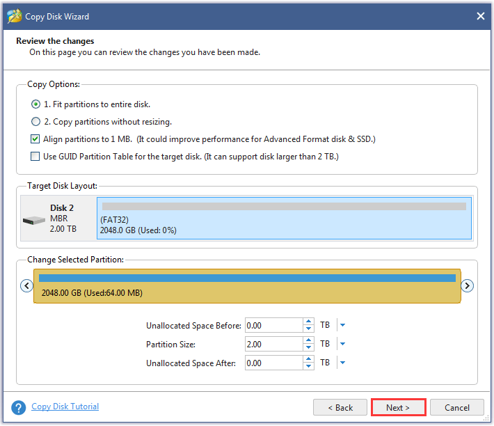Click the Partition Size input field
This screenshot has height=426, width=494.
coord(273,344)
